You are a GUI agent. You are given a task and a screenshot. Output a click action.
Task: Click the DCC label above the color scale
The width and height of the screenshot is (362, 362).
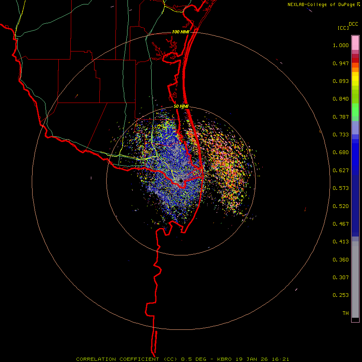point(354,24)
